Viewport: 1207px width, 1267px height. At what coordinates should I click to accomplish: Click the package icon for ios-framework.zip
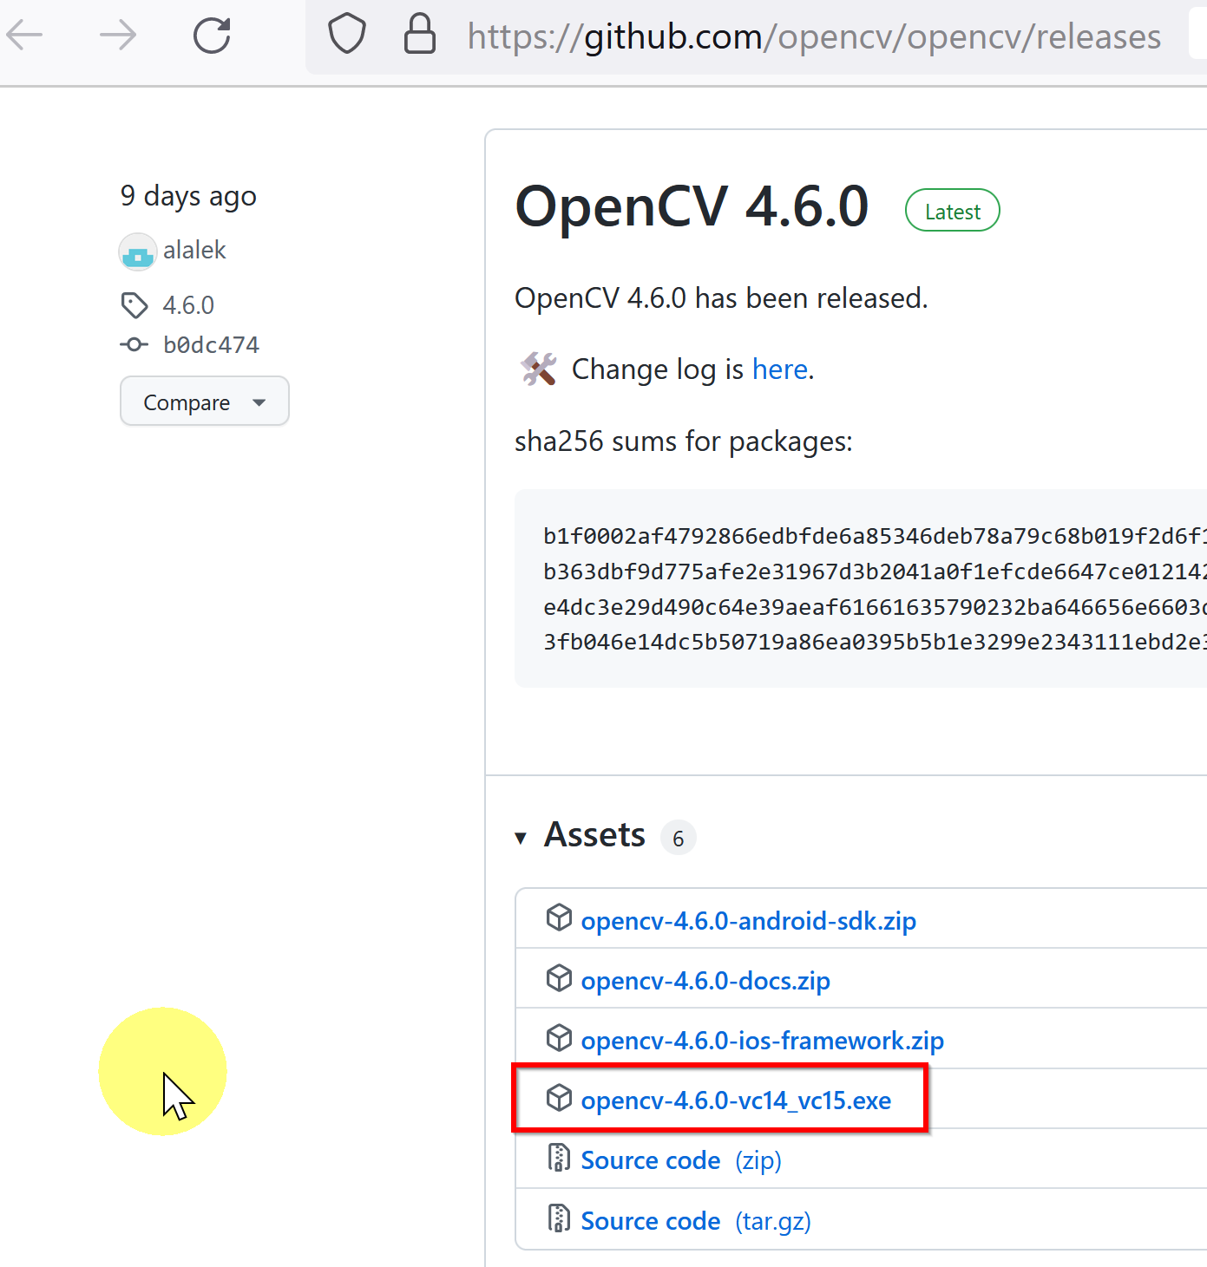[x=559, y=1037]
